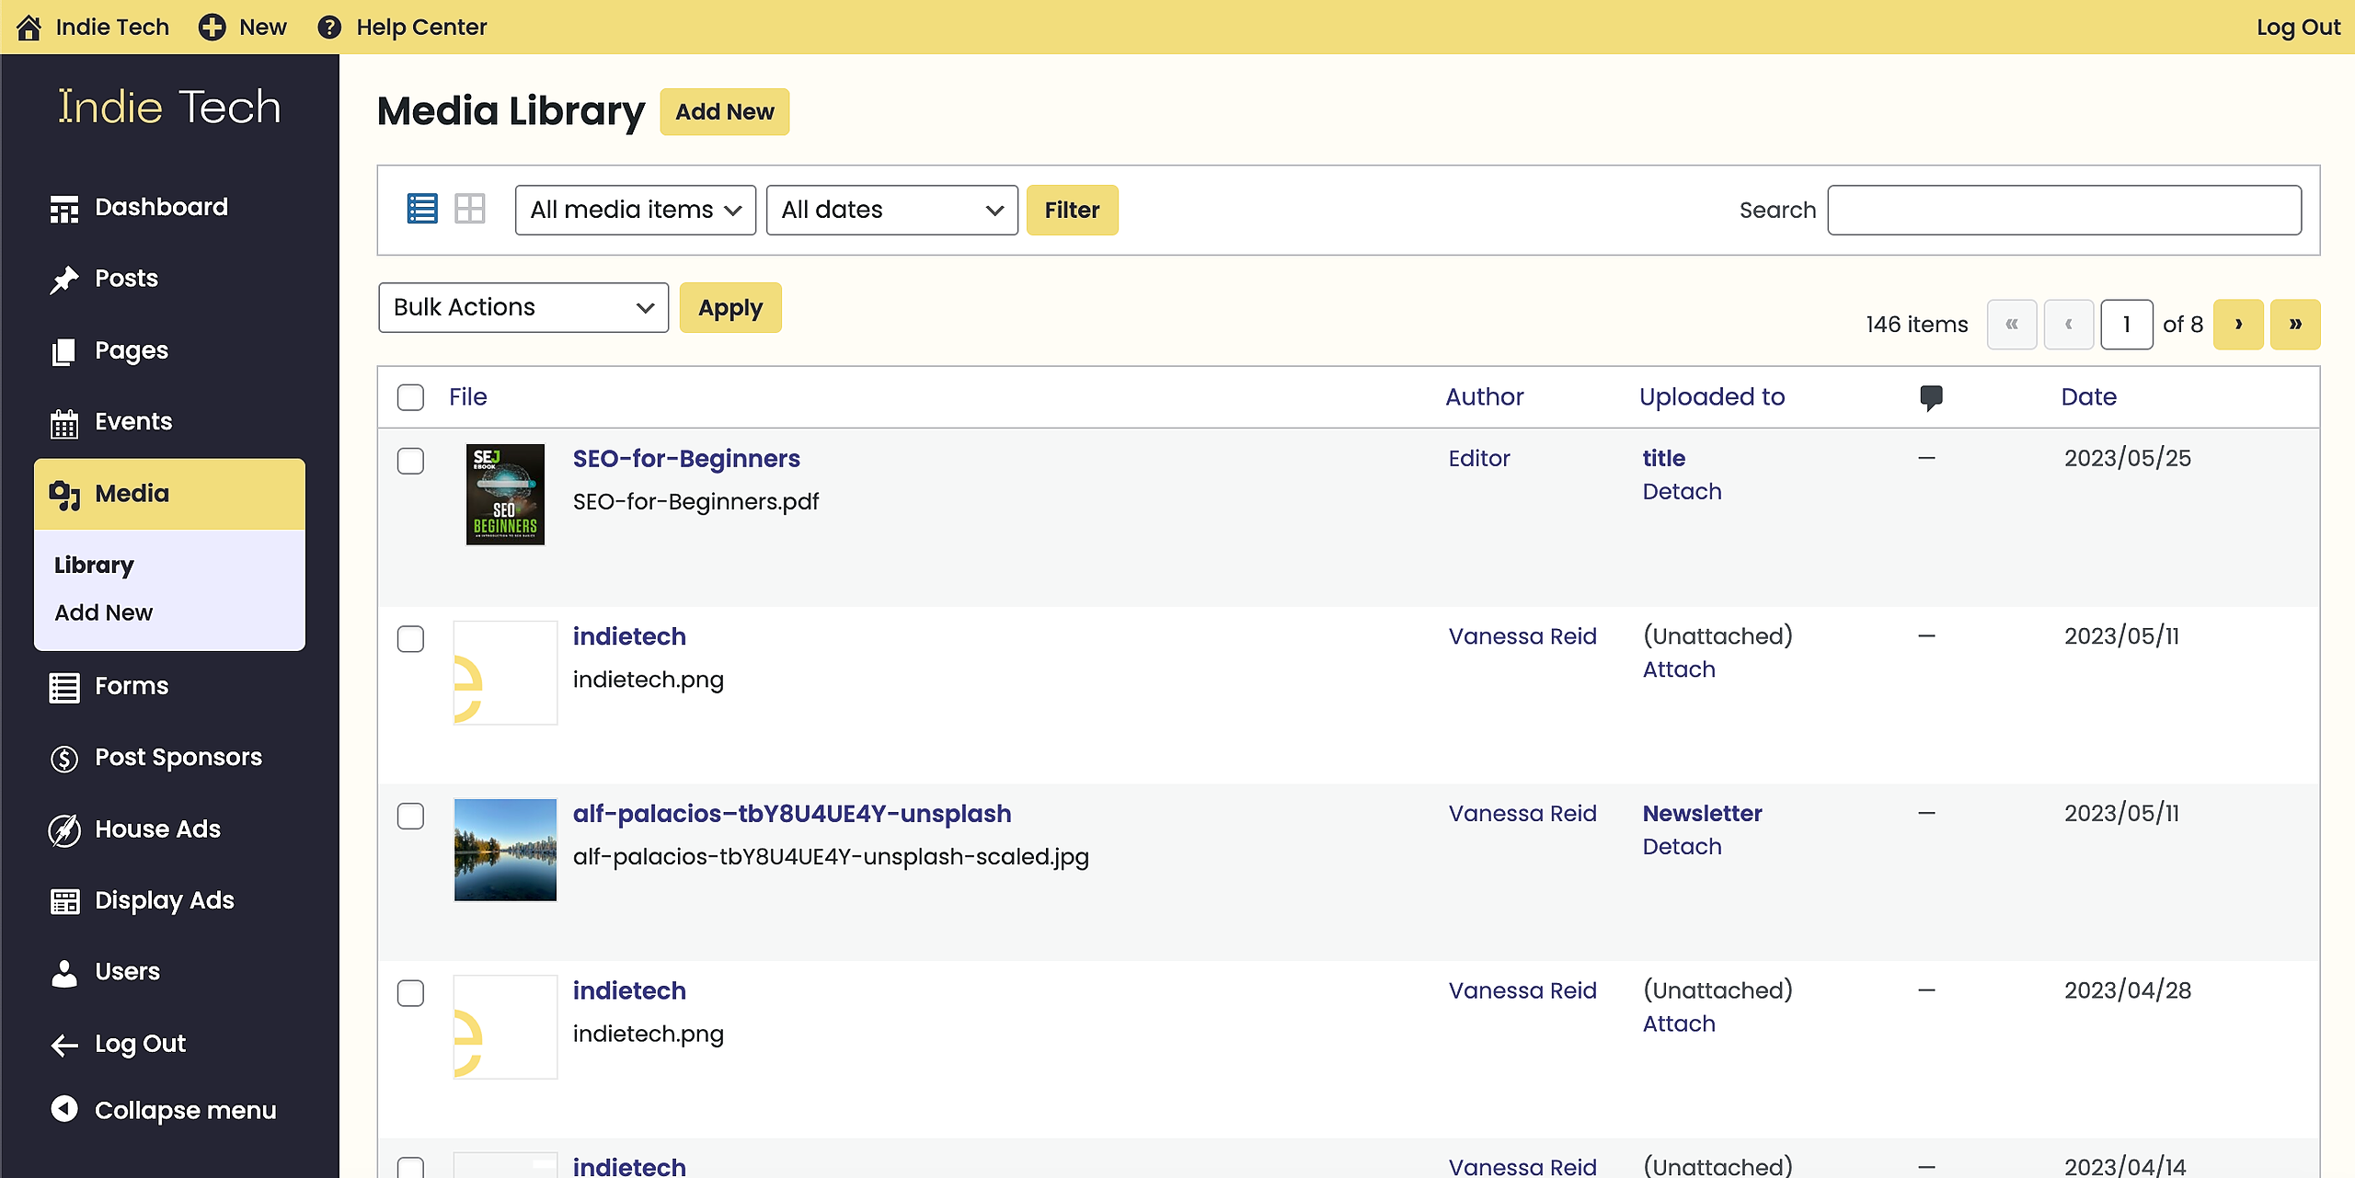Detach the Newsletter attachment link
Image resolution: width=2355 pixels, height=1178 pixels.
1682,846
